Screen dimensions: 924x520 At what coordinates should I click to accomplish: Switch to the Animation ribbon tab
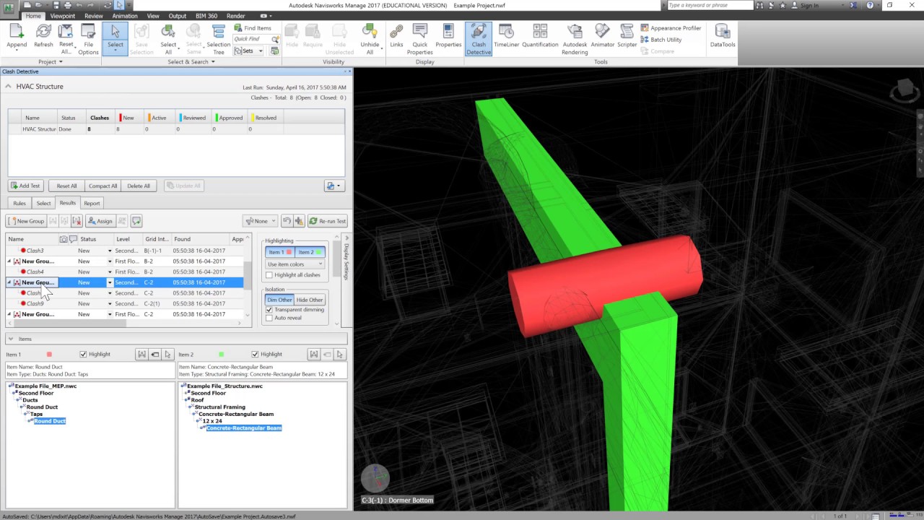pos(125,16)
